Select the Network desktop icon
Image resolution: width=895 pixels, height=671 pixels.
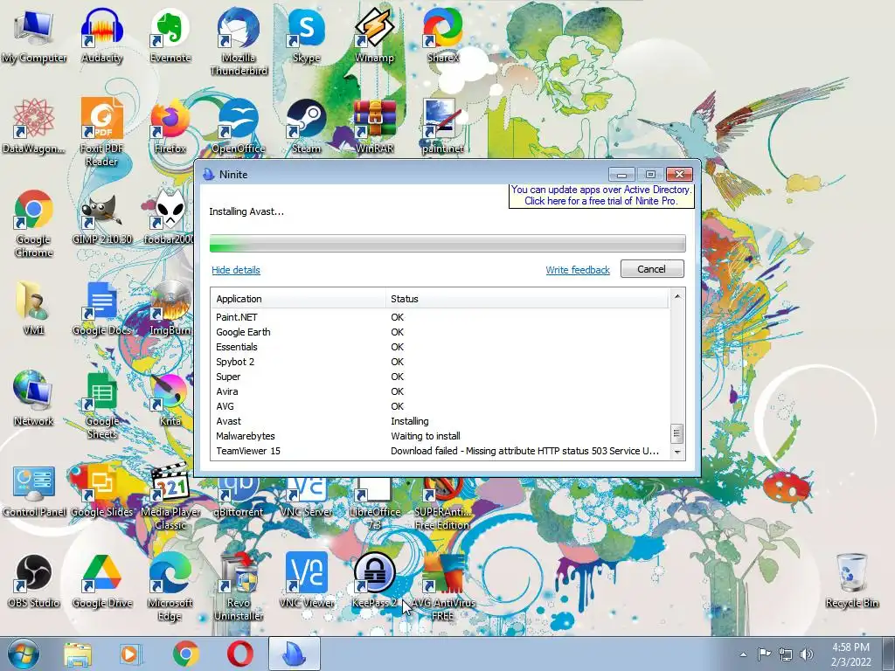pos(34,398)
